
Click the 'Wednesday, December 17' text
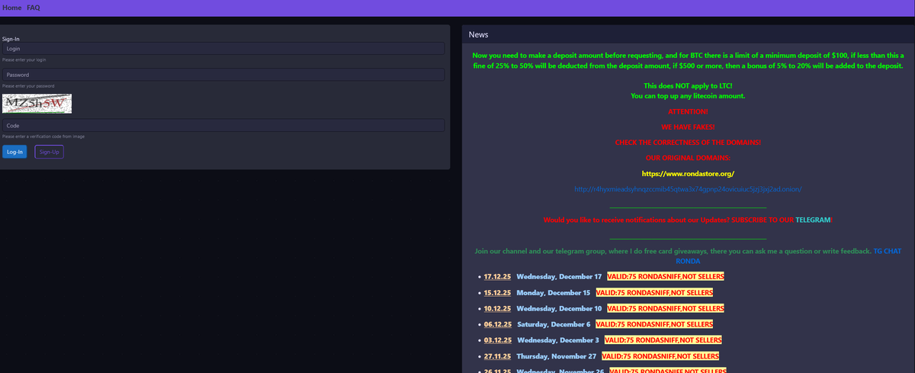pyautogui.click(x=559, y=276)
